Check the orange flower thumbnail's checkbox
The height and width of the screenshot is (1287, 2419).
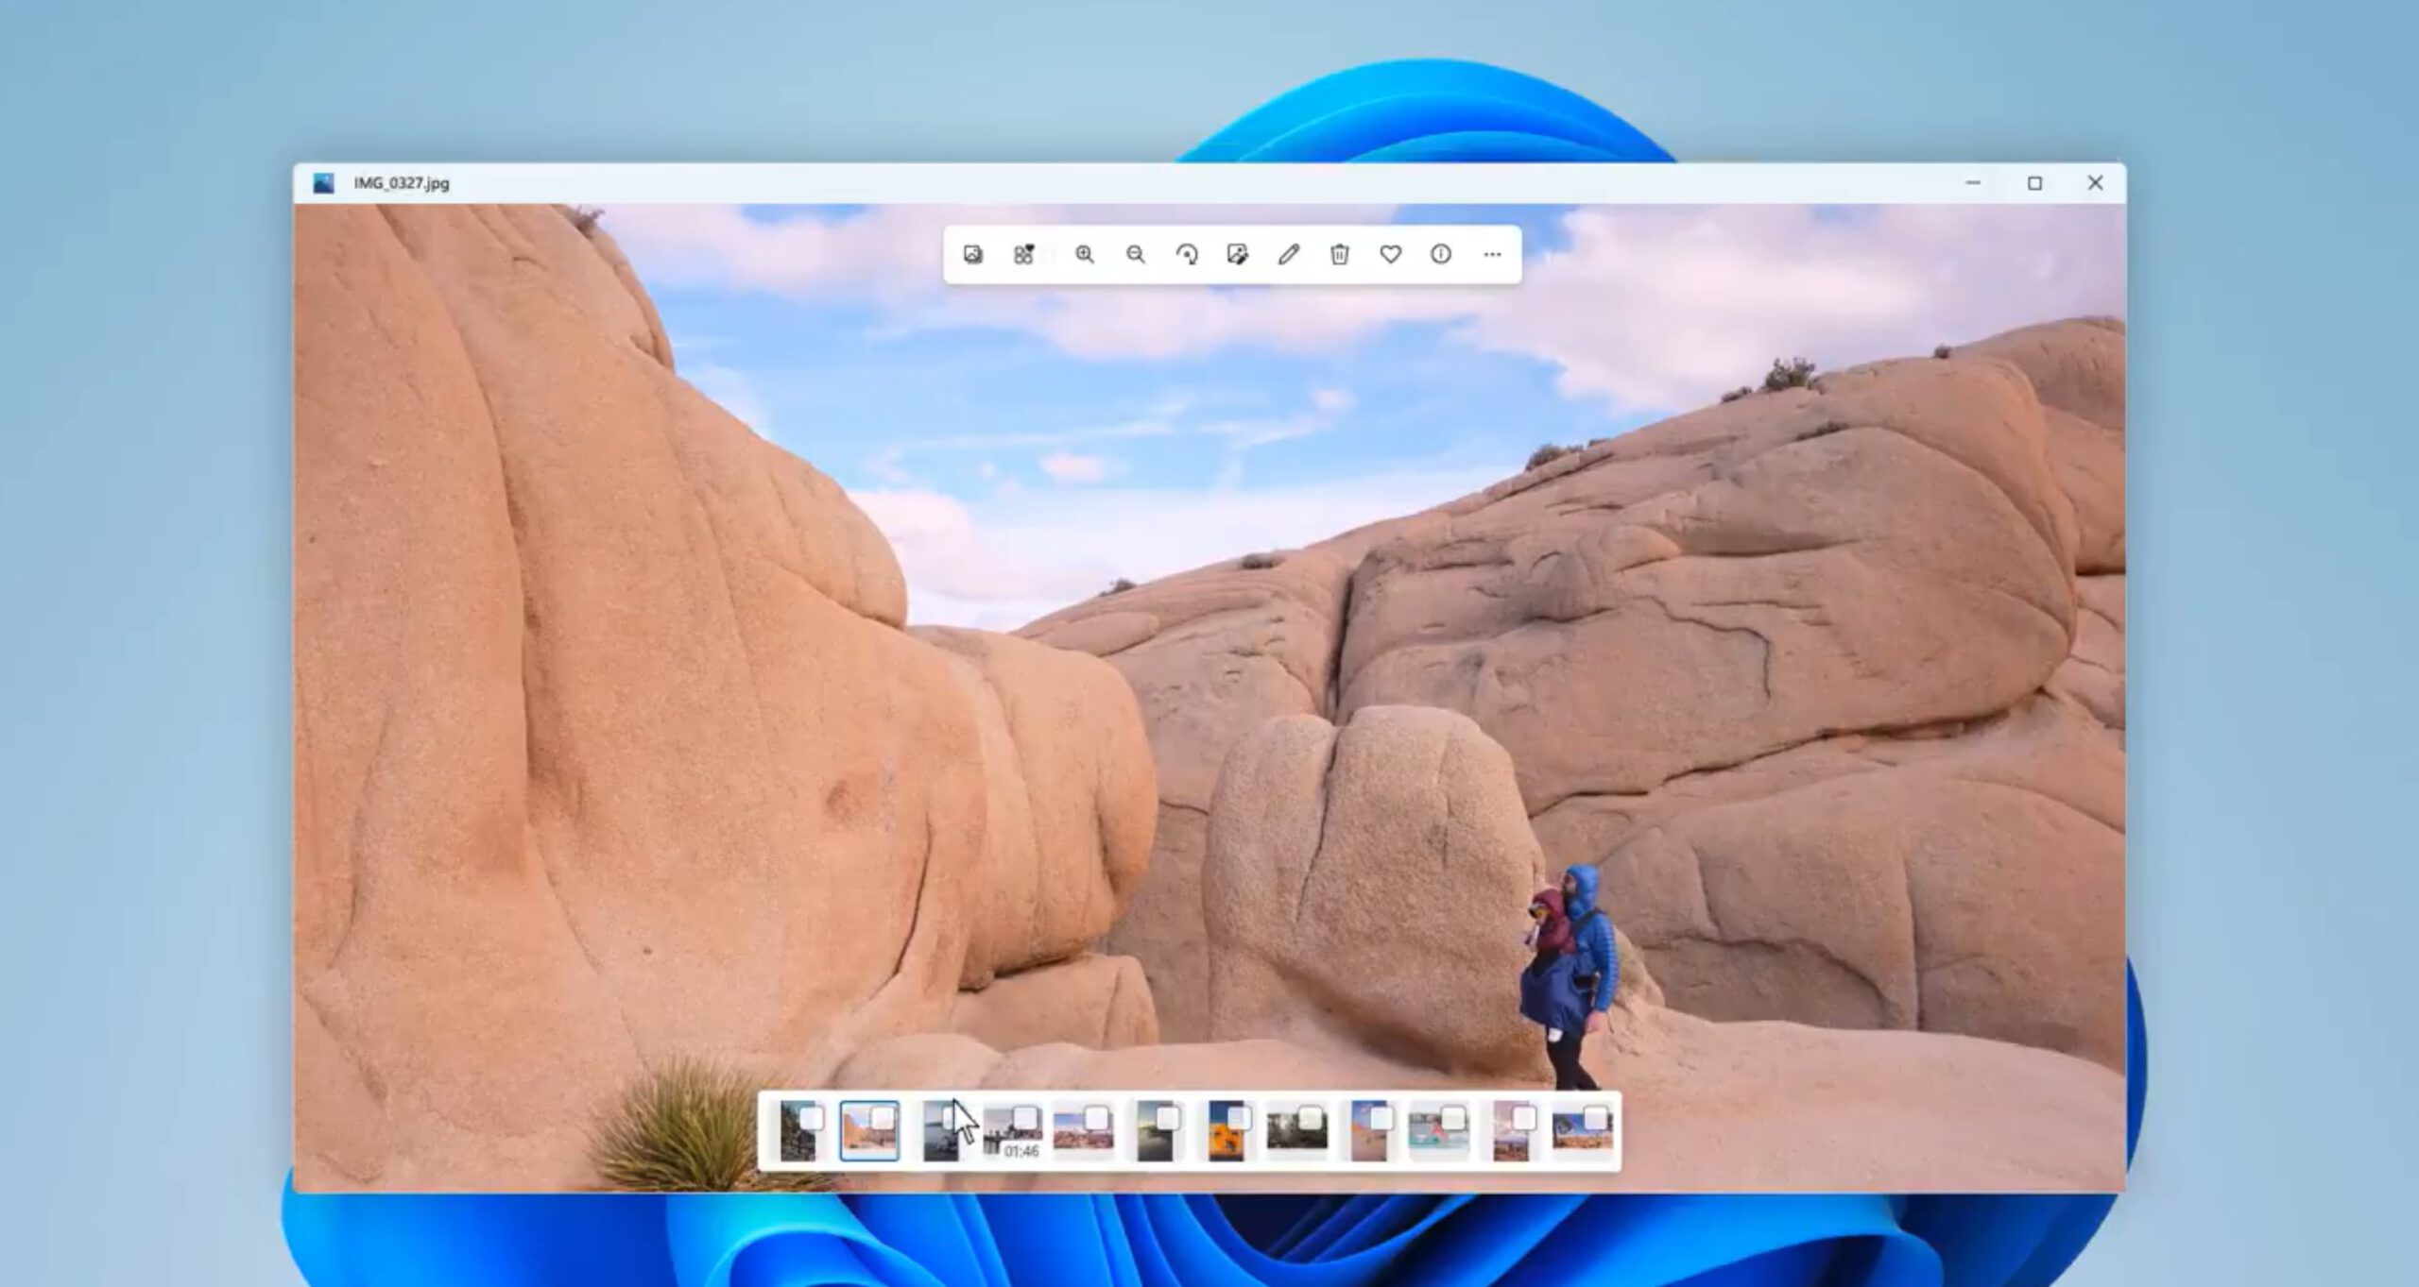click(1239, 1119)
